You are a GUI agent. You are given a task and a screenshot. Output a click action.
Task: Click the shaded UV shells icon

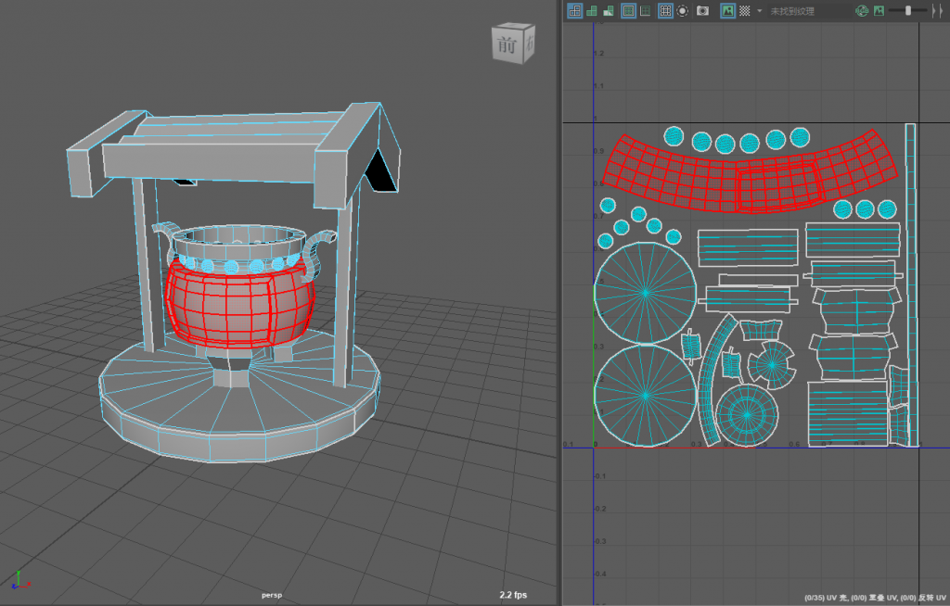pos(592,10)
